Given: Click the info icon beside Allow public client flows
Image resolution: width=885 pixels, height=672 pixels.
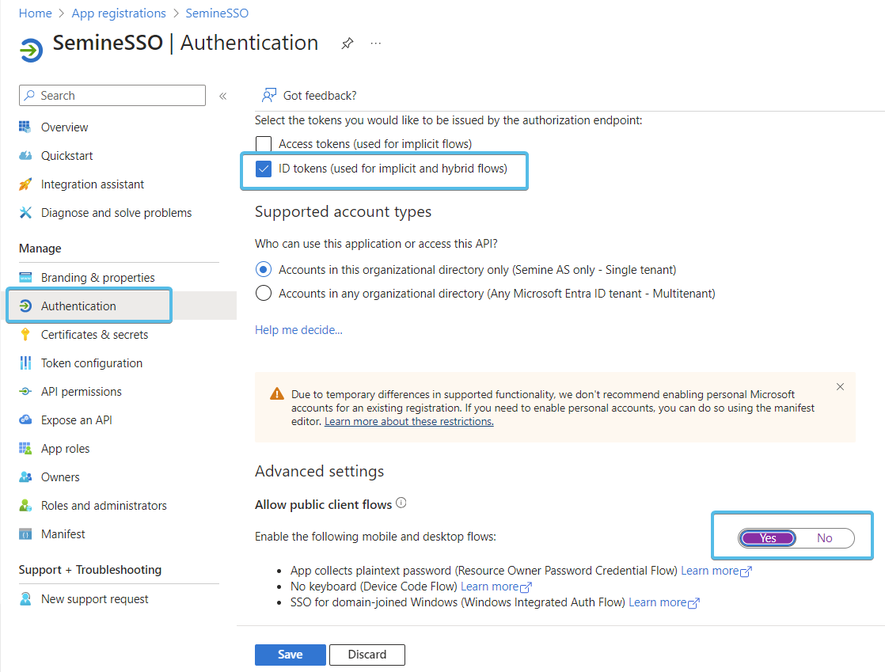Looking at the screenshot, I should (401, 503).
